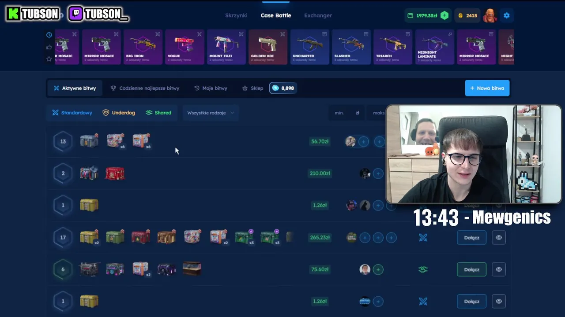Click the yellow x2 case in the 17-round battle
565x317 pixels.
[89, 237]
